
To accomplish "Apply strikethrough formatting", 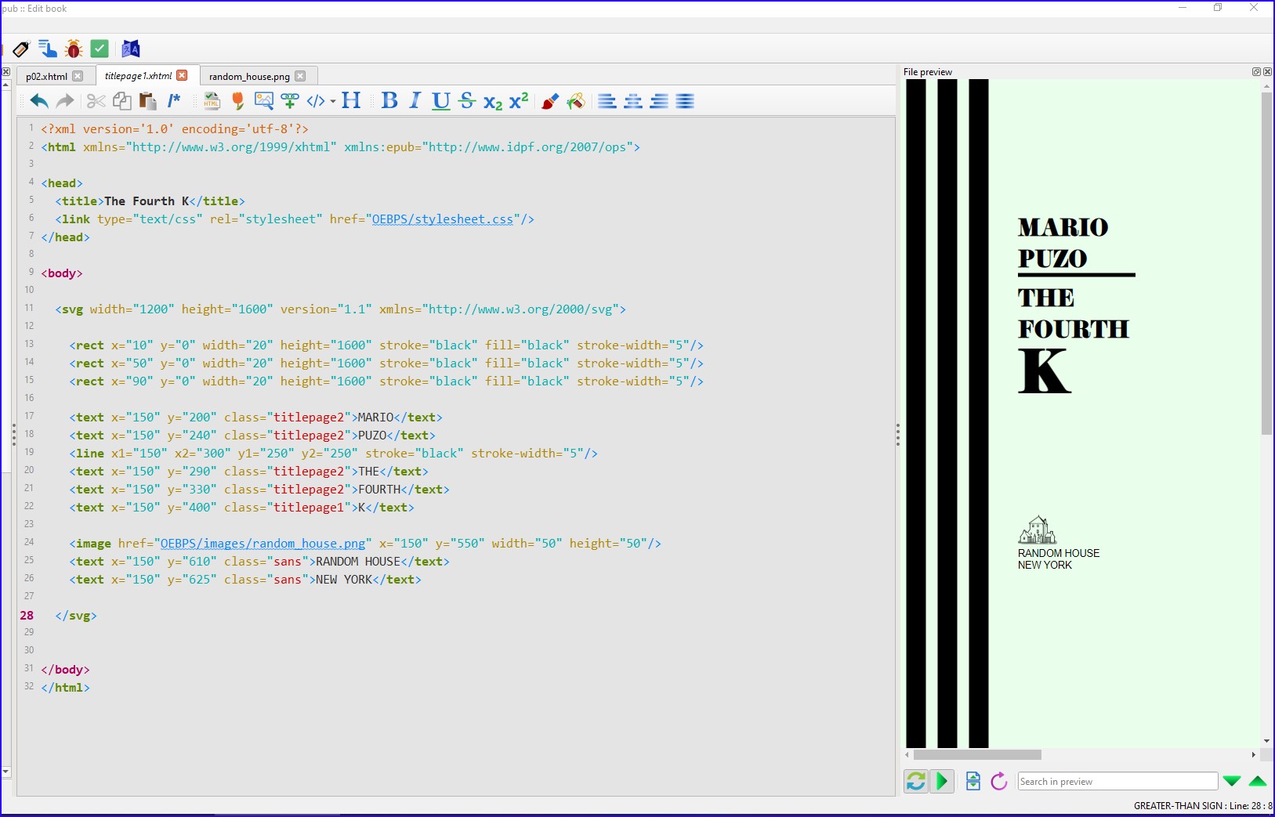I will tap(467, 101).
